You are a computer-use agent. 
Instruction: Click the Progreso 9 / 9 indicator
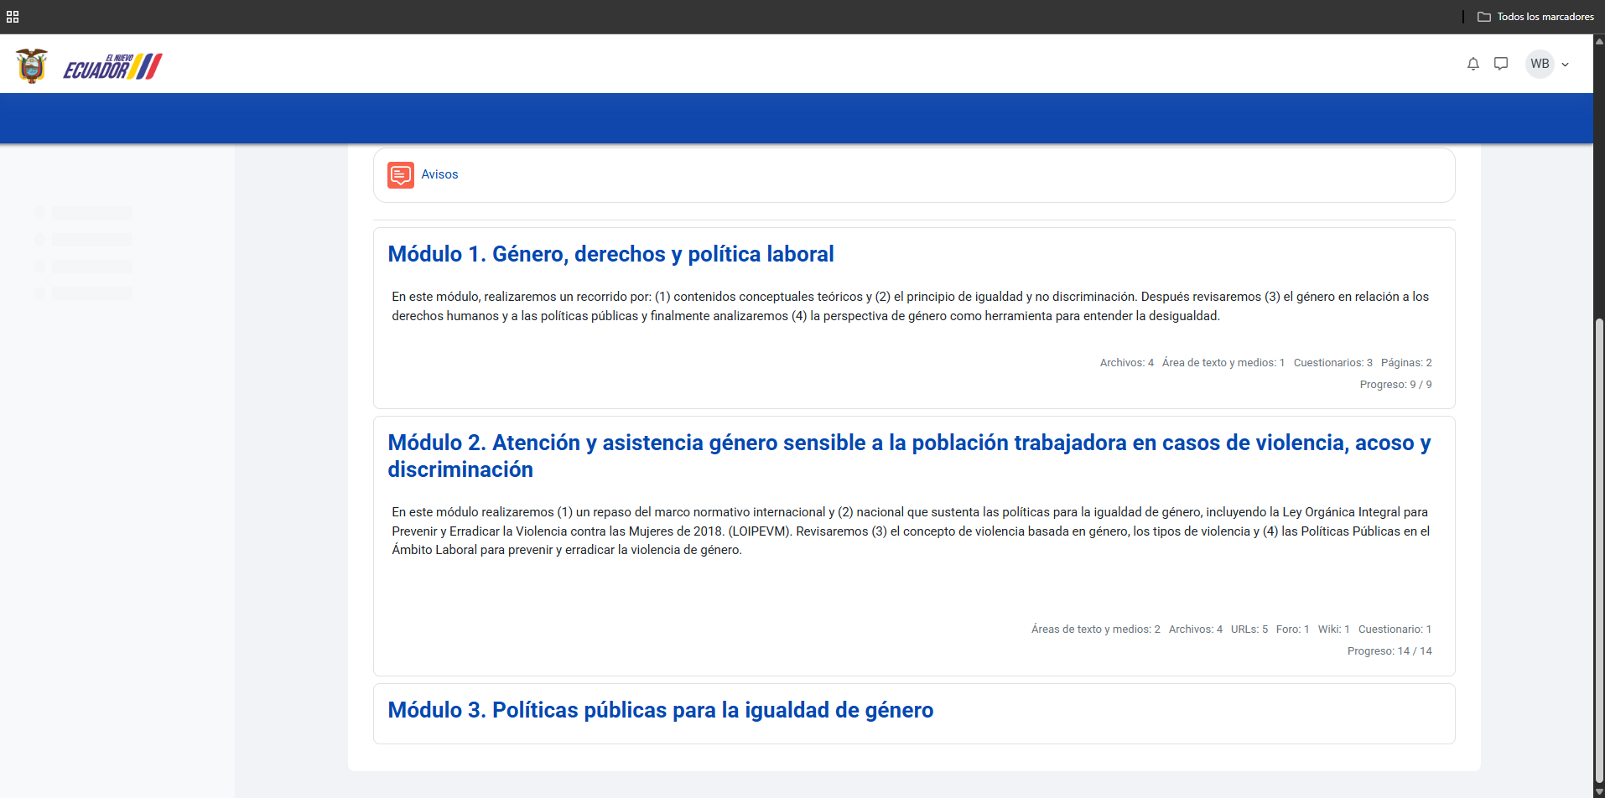click(1395, 385)
